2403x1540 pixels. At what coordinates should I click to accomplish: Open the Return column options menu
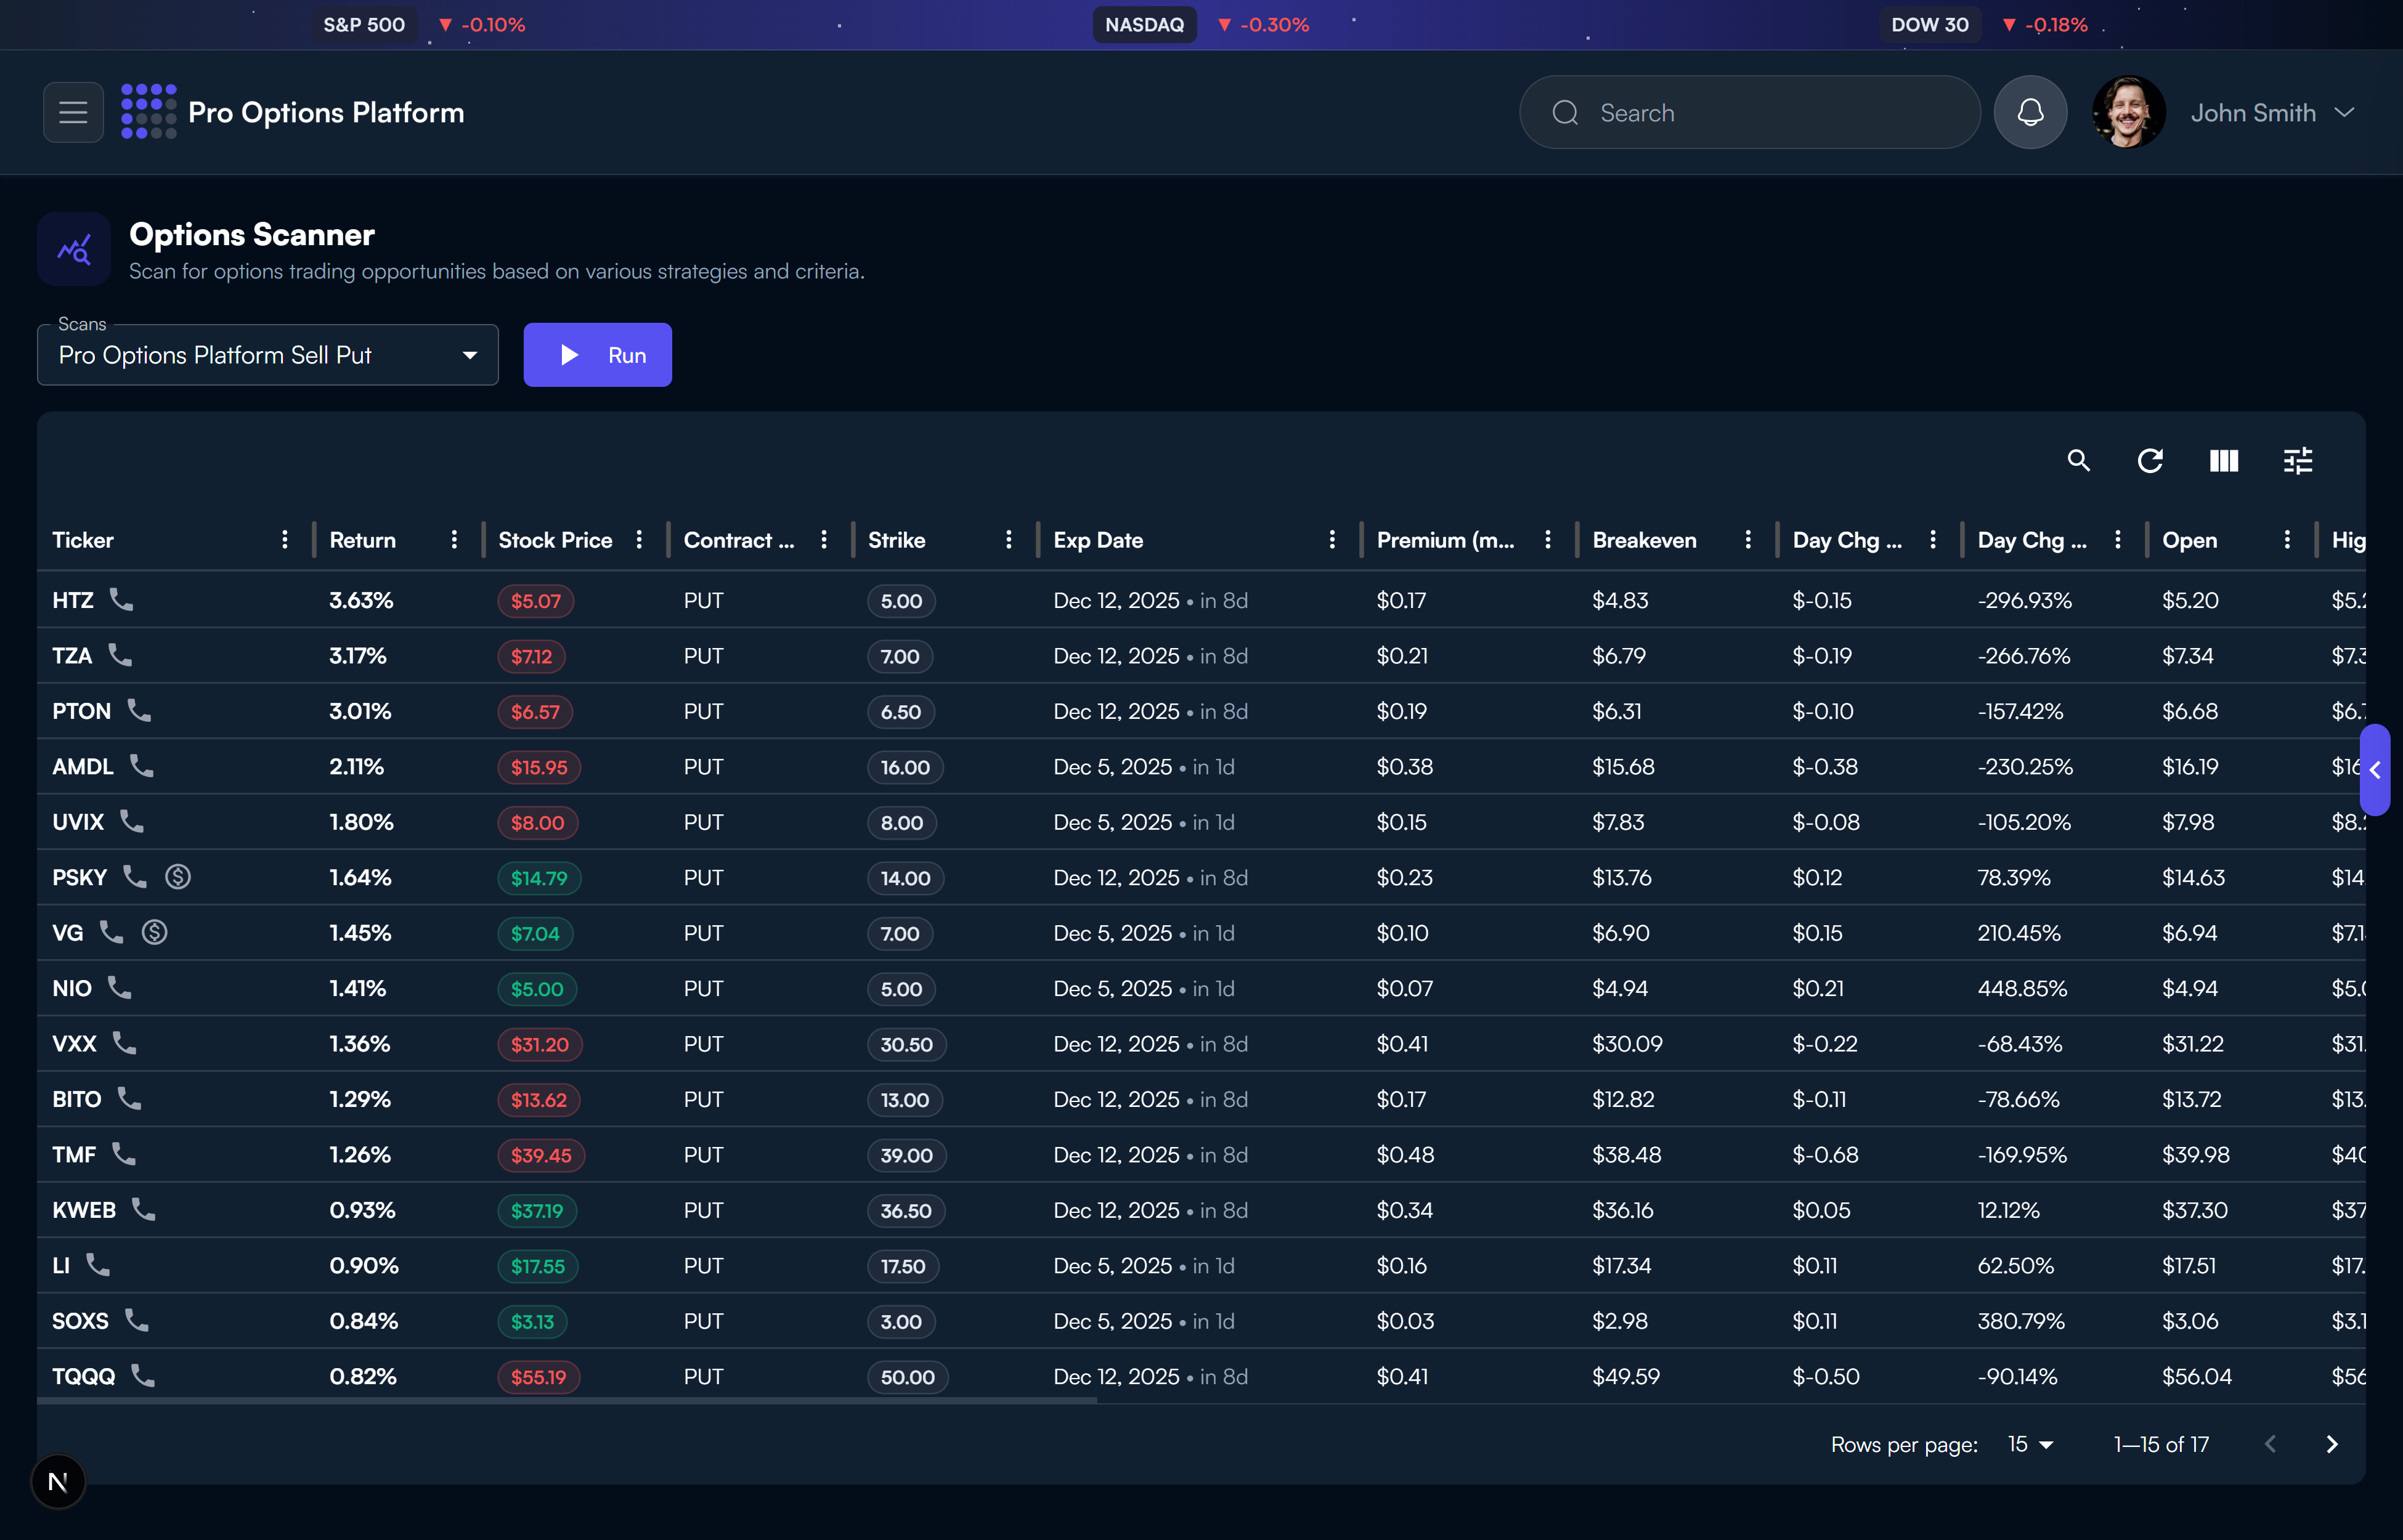pyautogui.click(x=454, y=539)
